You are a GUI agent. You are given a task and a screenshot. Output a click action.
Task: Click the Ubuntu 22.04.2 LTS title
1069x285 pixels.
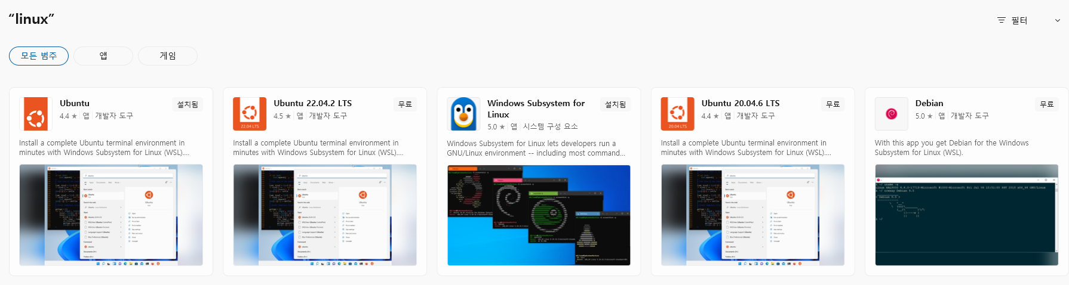pyautogui.click(x=312, y=103)
